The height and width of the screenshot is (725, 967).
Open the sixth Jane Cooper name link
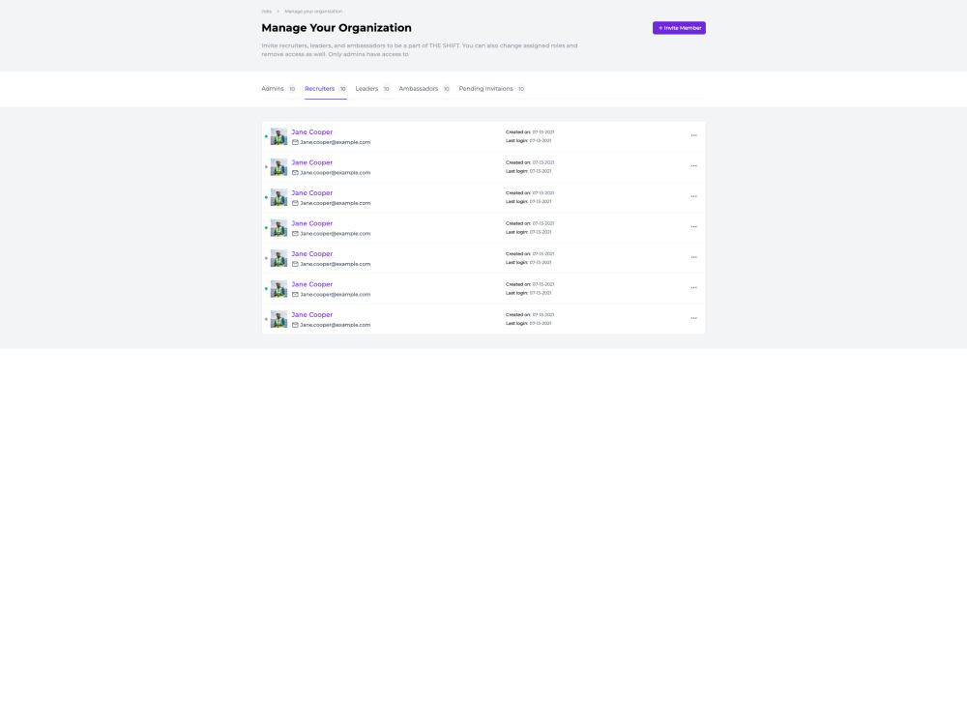[x=312, y=284]
